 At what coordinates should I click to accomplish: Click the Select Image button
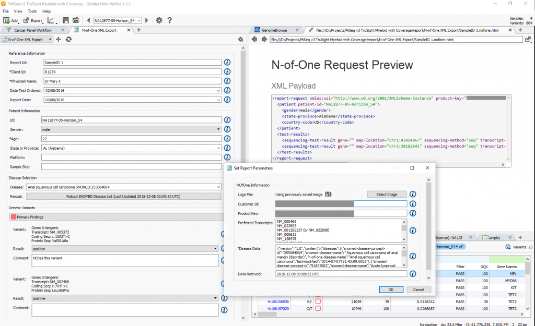(387, 194)
